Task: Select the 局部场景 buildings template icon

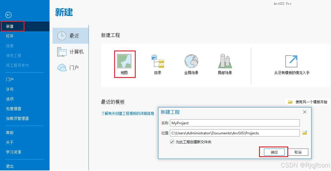Action: pos(225,61)
